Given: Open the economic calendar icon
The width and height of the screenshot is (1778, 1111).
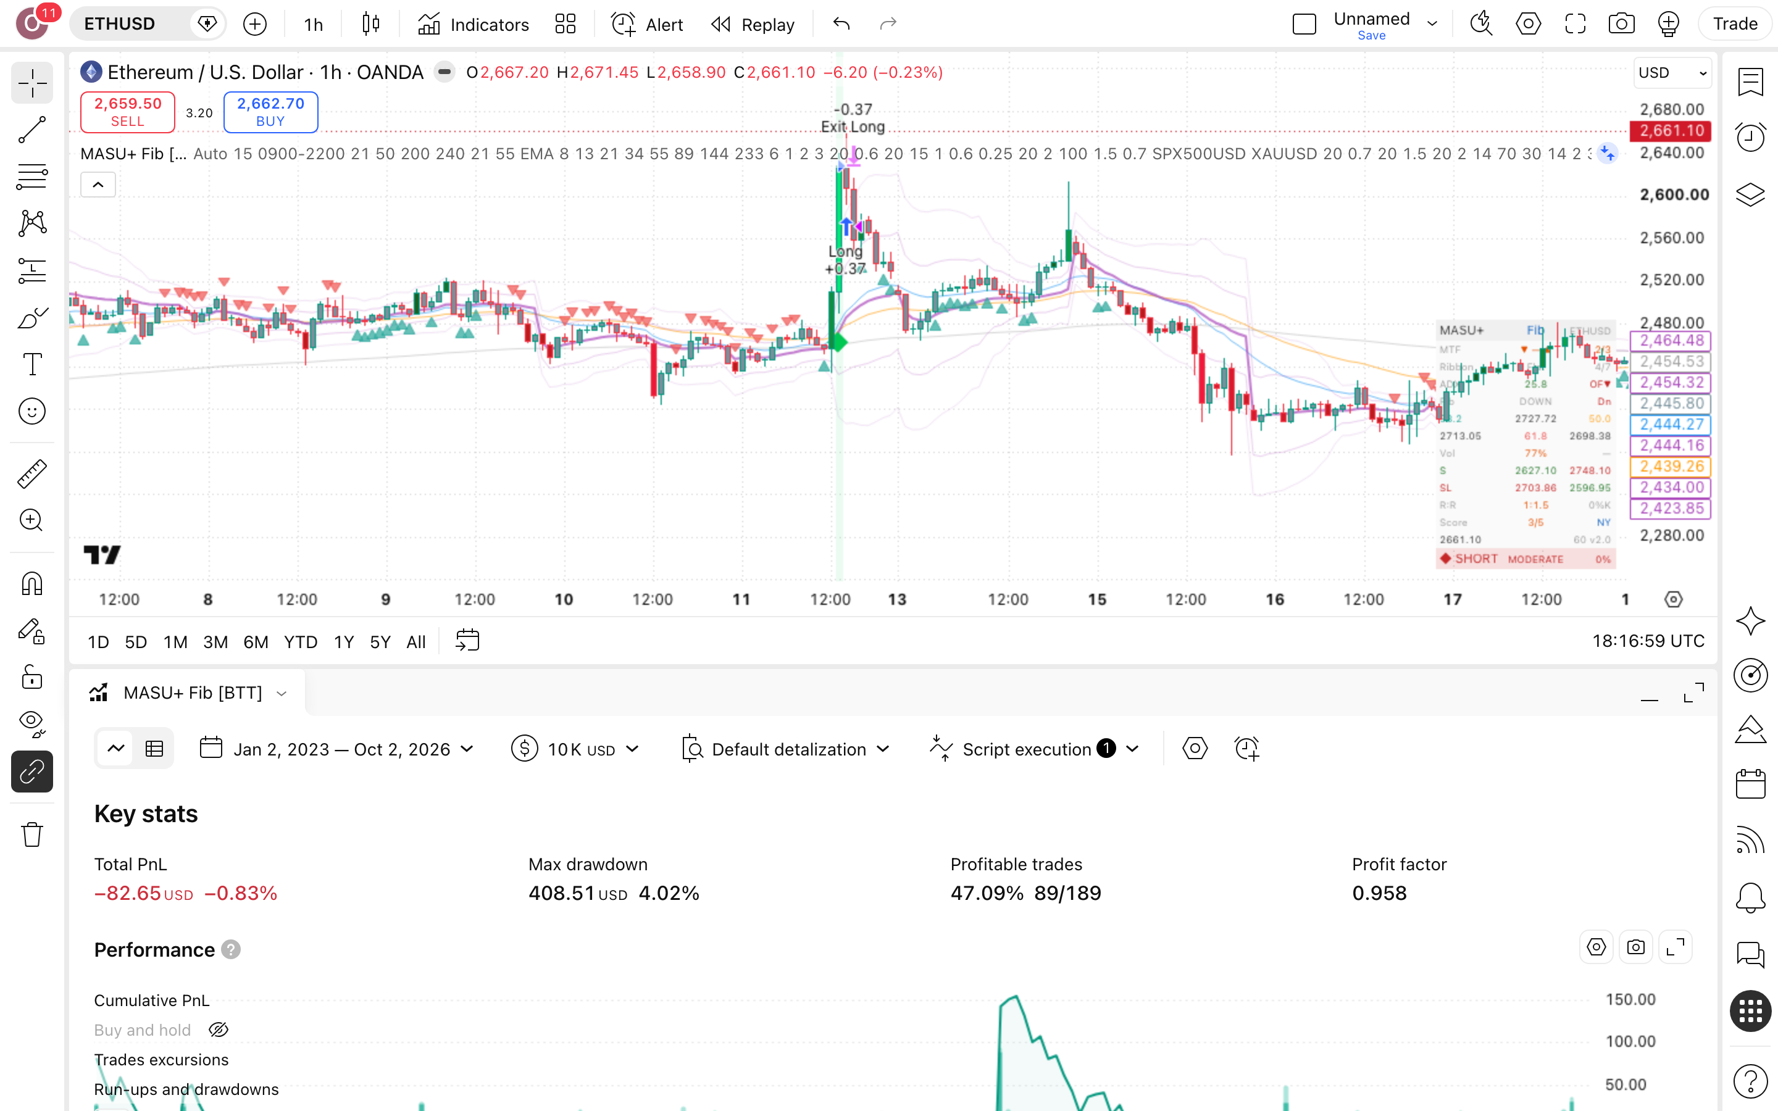Looking at the screenshot, I should pos(1751,784).
